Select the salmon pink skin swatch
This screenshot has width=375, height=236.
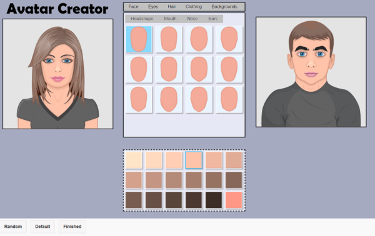coord(234,200)
